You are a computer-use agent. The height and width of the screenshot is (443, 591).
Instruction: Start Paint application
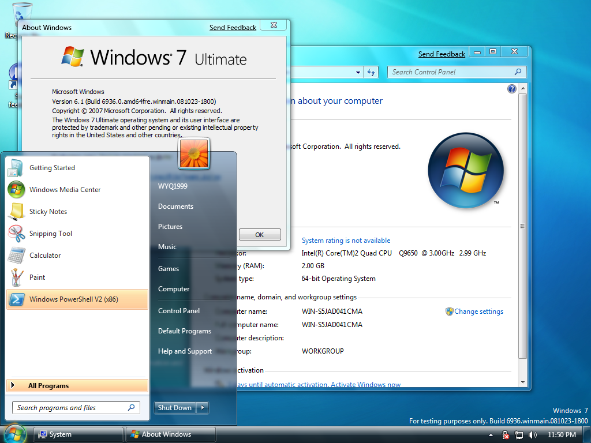pyautogui.click(x=77, y=277)
